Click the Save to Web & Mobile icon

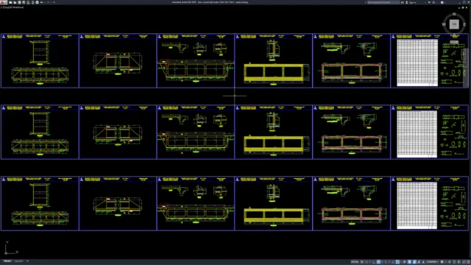(x=32, y=2)
